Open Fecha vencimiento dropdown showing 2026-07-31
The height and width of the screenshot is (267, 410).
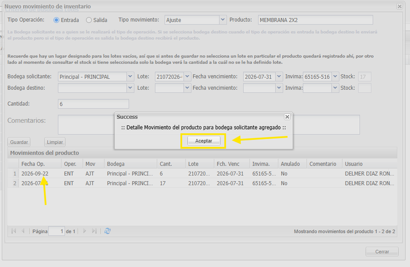click(279, 76)
